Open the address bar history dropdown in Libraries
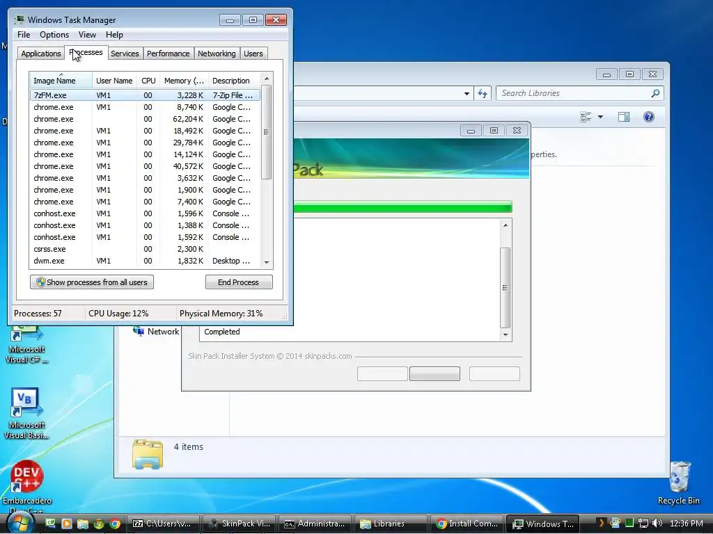The height and width of the screenshot is (534, 713). [467, 94]
